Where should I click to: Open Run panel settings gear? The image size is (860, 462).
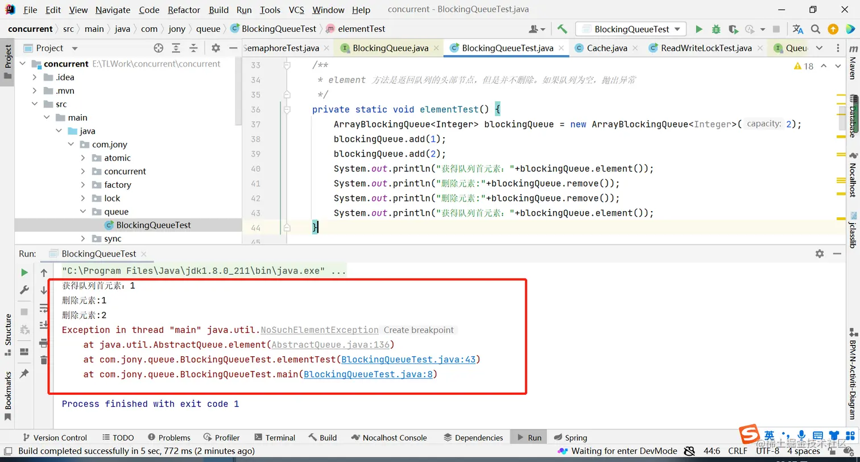pyautogui.click(x=820, y=254)
